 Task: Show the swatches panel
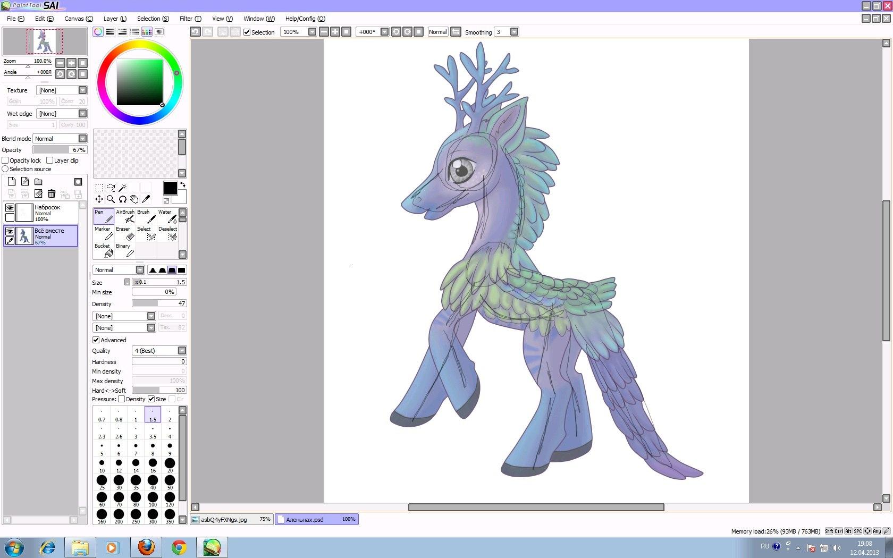tap(147, 32)
